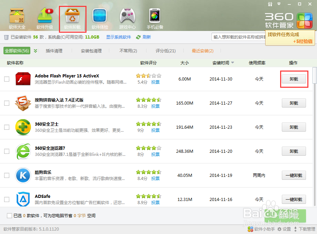The width and height of the screenshot is (317, 234).
Task: Click the 显示系统软件 link
Action: 119,37
